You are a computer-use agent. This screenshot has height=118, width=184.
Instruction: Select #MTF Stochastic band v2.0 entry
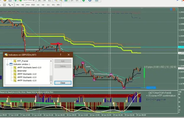point(29,68)
